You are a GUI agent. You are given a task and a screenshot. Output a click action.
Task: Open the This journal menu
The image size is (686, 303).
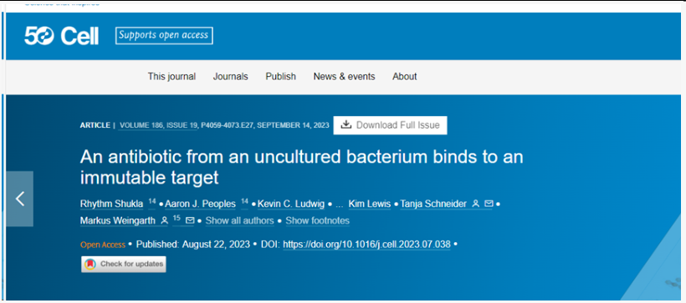[171, 77]
